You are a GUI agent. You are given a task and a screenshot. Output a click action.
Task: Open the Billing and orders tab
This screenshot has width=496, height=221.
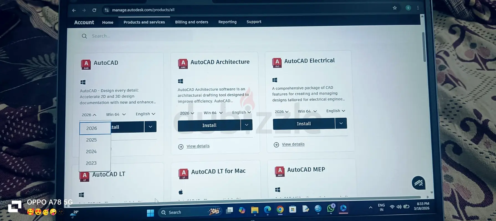click(x=191, y=22)
